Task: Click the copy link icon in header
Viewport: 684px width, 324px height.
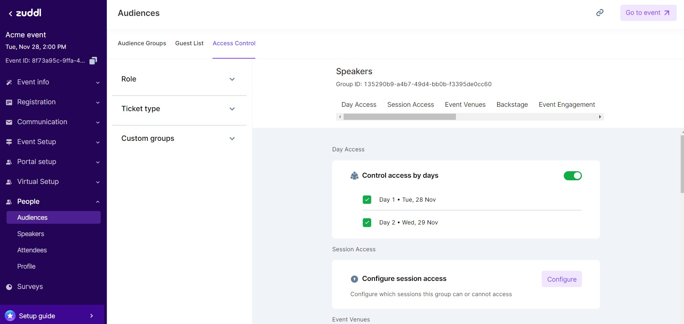Action: coord(600,13)
